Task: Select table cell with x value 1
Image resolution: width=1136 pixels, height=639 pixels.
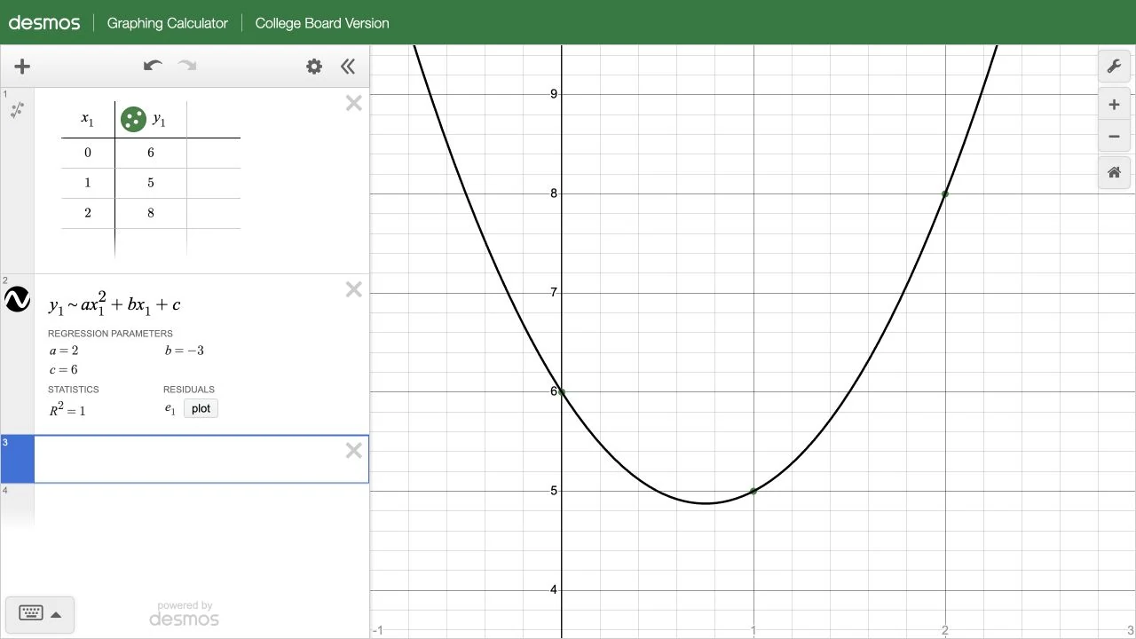Action: [x=88, y=183]
